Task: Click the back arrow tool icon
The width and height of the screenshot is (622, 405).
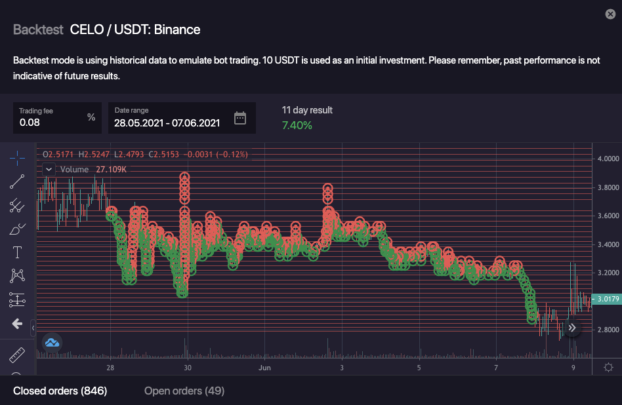Action: tap(18, 324)
